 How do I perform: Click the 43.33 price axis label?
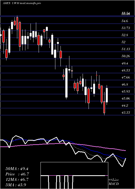click(x=126, y=113)
